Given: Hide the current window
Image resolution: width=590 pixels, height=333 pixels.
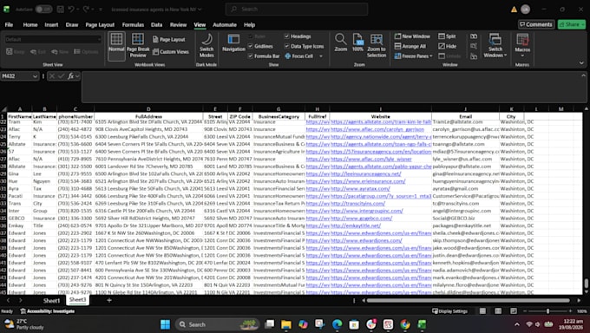Looking at the screenshot, I should coord(448,46).
